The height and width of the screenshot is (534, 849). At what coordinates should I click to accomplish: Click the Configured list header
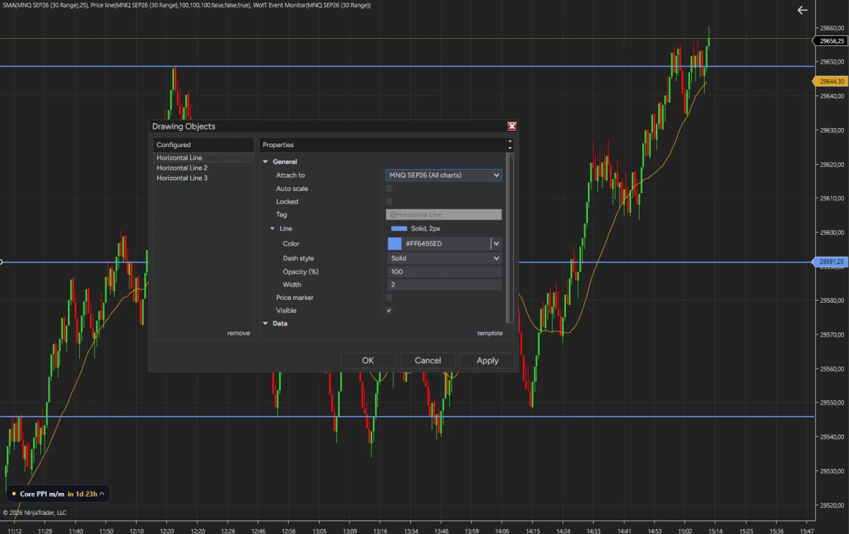pyautogui.click(x=204, y=145)
